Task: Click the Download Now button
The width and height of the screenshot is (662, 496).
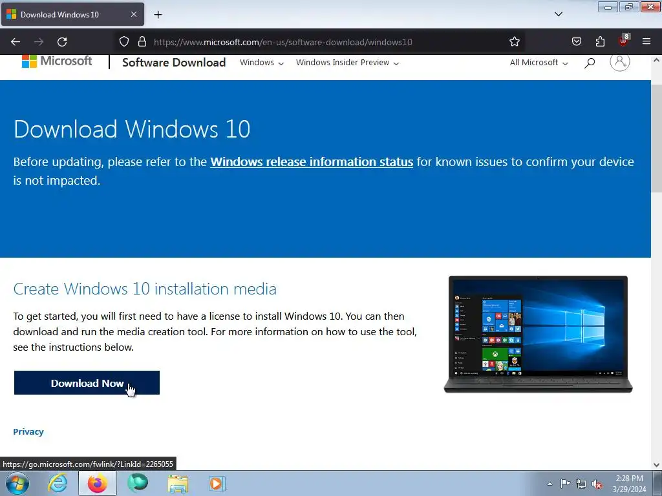Action: coord(87,383)
